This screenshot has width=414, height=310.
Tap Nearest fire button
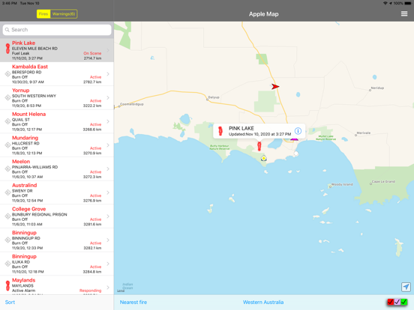coord(133,302)
